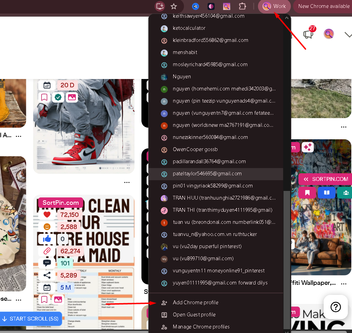Select pateltaylor546695@gmail.com profile
The width and height of the screenshot is (352, 333).
[216, 174]
